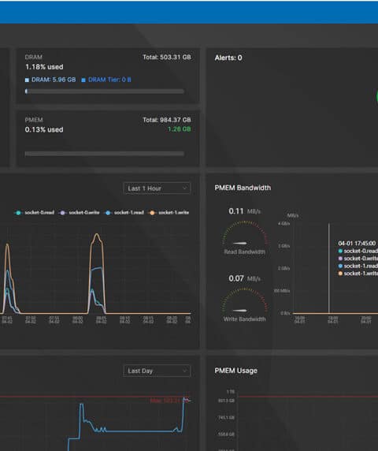
Task: Open the Last 1 Hour time range dropdown
Action: coord(157,188)
